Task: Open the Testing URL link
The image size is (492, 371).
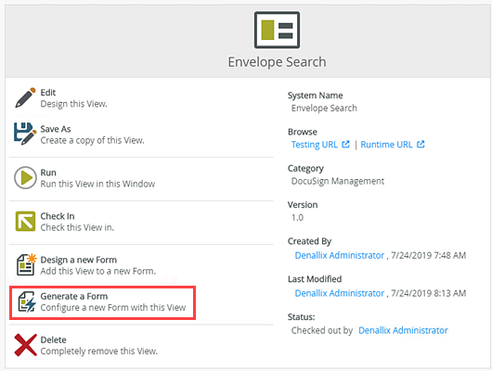Action: (x=315, y=145)
